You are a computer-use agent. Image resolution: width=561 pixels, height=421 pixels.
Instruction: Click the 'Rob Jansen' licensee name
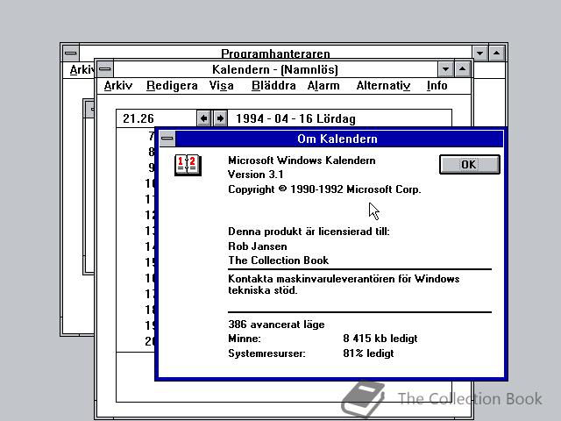tap(258, 246)
